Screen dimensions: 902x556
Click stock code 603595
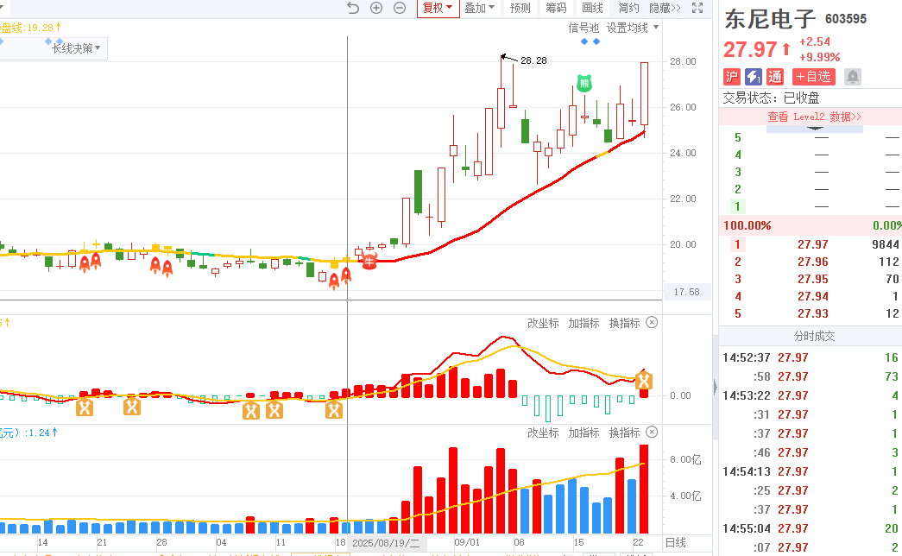846,19
